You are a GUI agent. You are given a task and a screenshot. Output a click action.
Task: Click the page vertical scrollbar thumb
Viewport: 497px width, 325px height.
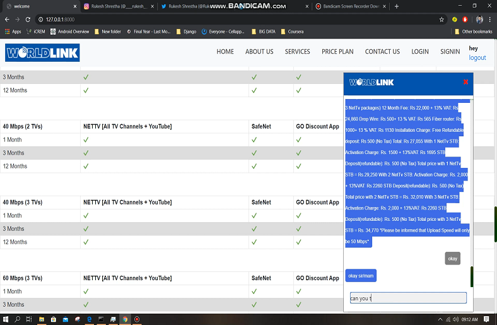[x=495, y=225]
